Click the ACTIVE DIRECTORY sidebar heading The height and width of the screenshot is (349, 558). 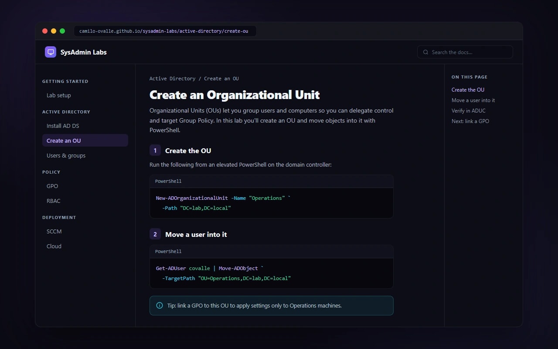[x=66, y=112]
